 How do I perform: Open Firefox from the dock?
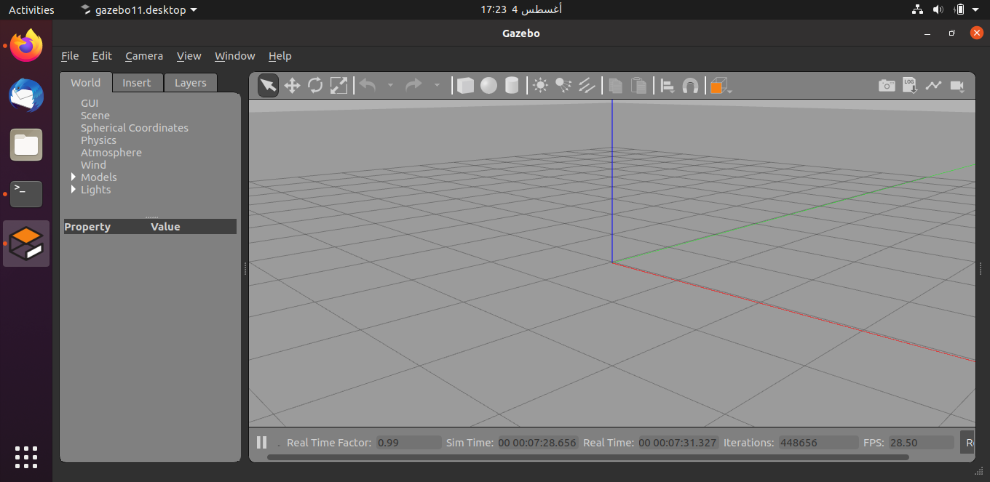point(26,47)
